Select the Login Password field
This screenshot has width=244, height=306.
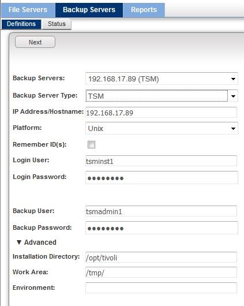pos(162,177)
